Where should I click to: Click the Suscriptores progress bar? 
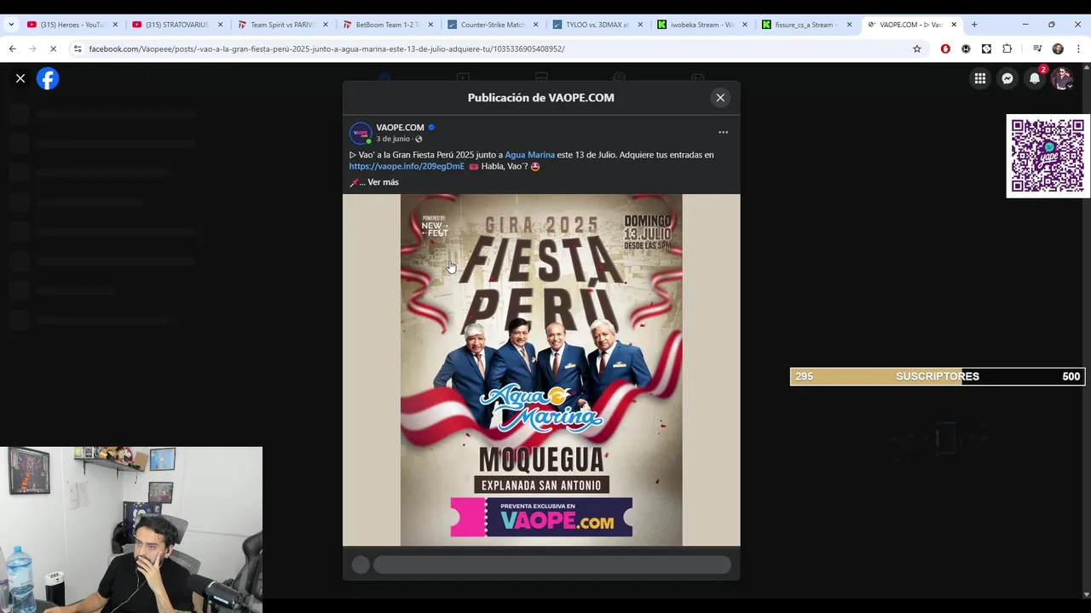[938, 376]
